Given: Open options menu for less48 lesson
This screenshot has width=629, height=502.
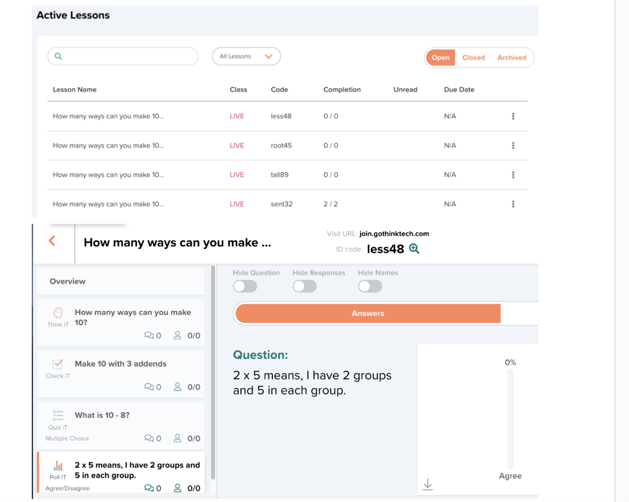Looking at the screenshot, I should (513, 116).
